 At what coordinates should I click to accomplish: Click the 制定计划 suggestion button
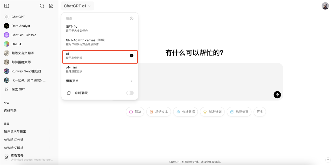(212, 112)
